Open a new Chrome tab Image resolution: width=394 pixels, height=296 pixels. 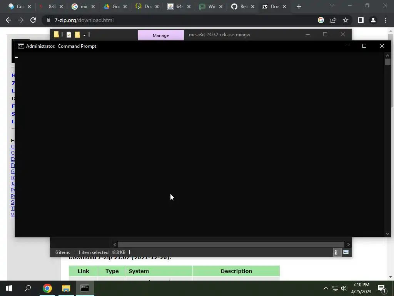click(x=299, y=7)
